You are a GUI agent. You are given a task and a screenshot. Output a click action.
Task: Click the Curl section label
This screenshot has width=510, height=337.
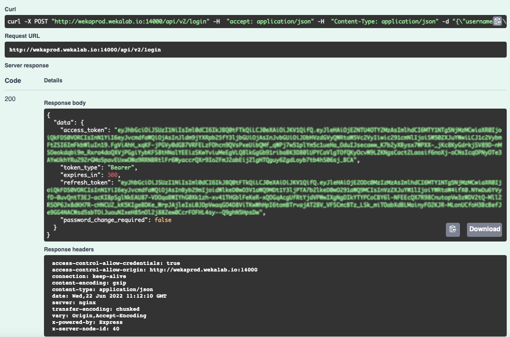click(x=10, y=9)
